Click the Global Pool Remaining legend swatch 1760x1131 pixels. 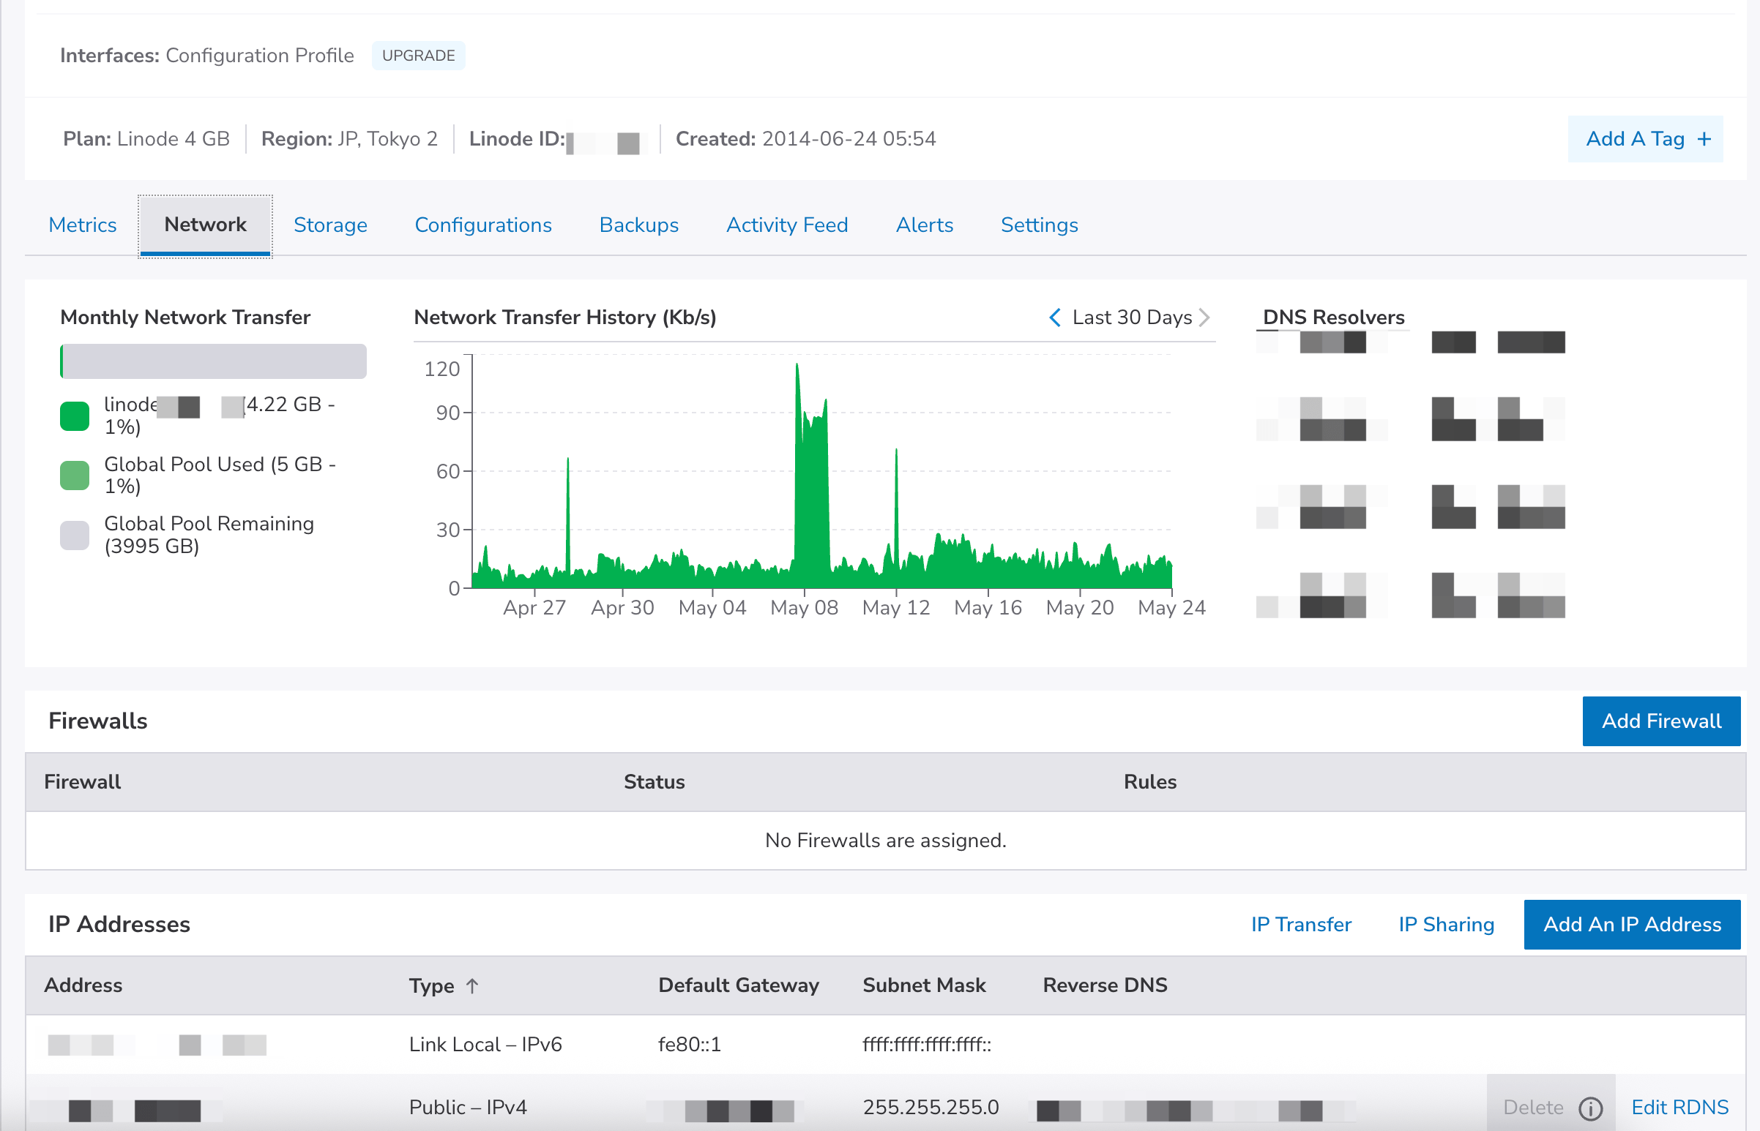pos(74,536)
